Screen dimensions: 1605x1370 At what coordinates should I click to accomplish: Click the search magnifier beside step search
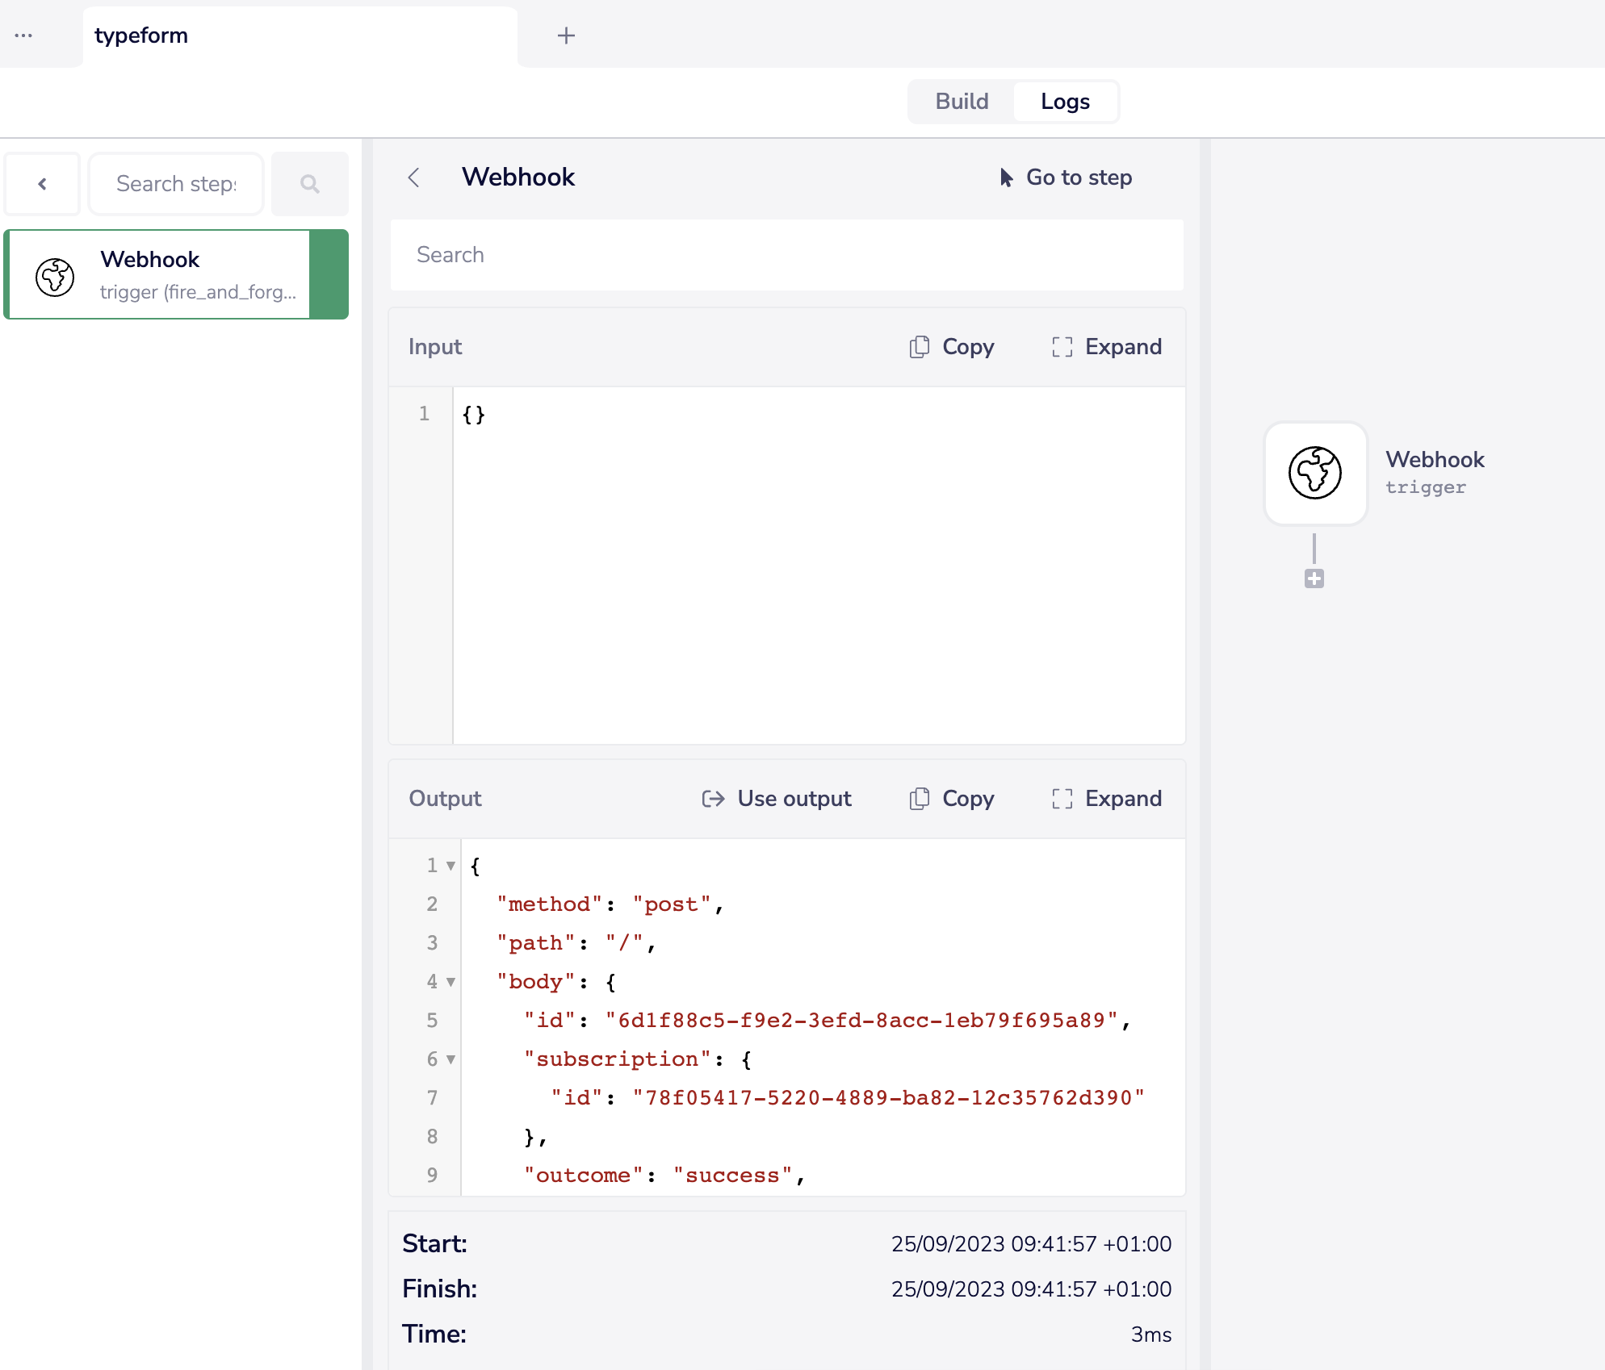click(309, 183)
